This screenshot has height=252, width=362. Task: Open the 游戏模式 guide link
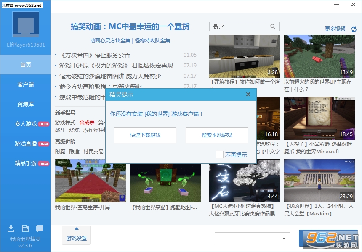[65, 123]
